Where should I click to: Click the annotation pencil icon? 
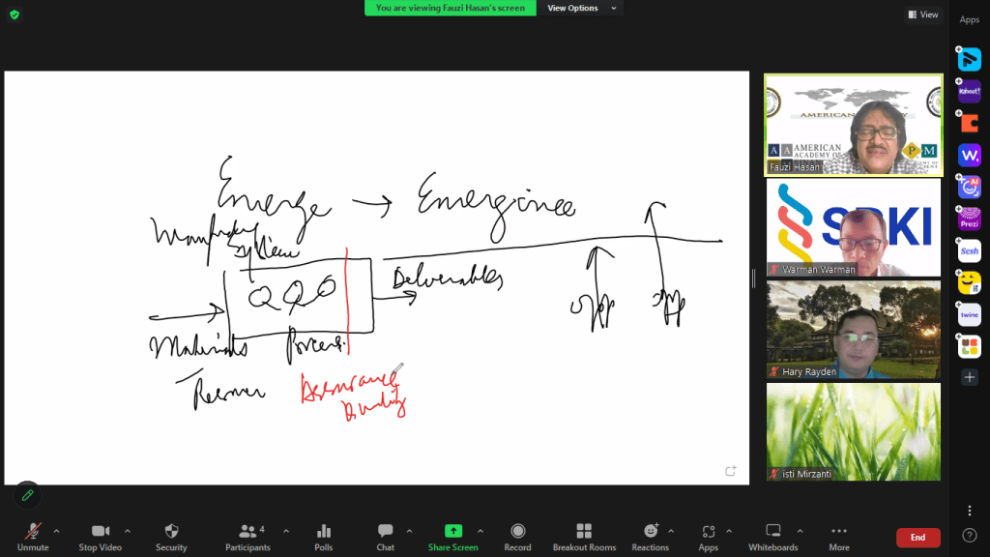[x=27, y=495]
